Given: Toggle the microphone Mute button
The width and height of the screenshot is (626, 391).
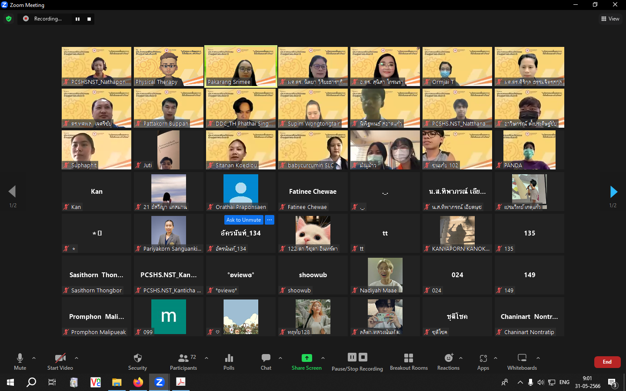Looking at the screenshot, I should tap(20, 361).
